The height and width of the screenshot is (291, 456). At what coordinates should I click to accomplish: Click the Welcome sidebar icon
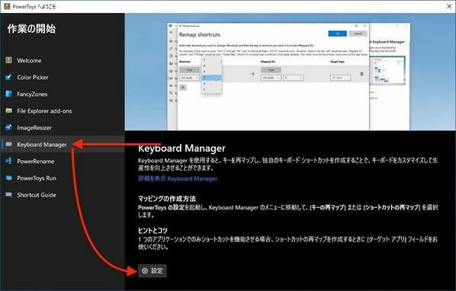[x=9, y=60]
